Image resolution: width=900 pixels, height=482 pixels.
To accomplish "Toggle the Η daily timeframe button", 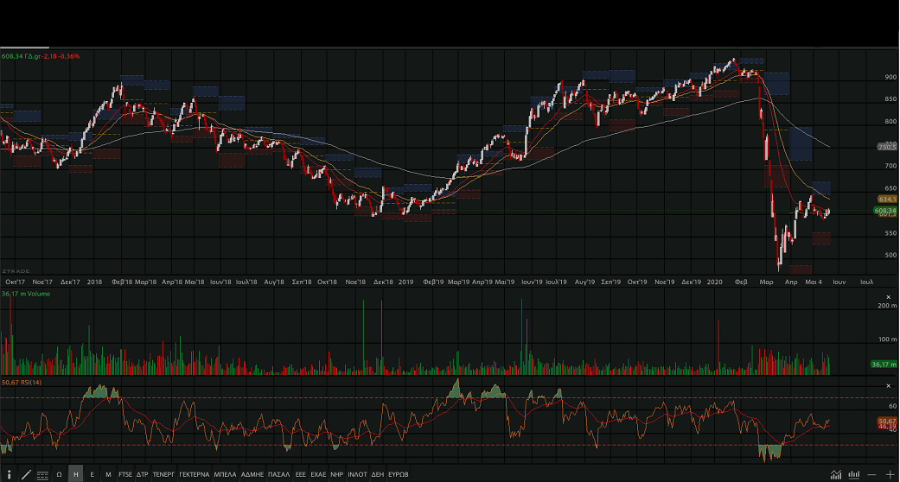I will (75, 474).
